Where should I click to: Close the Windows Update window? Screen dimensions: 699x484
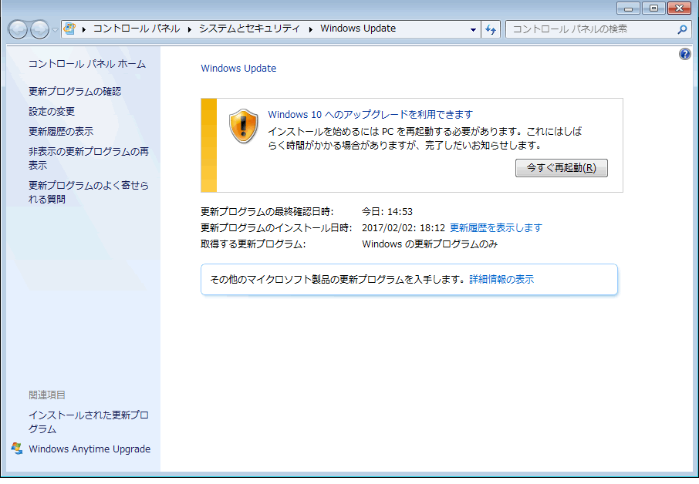tap(679, 8)
